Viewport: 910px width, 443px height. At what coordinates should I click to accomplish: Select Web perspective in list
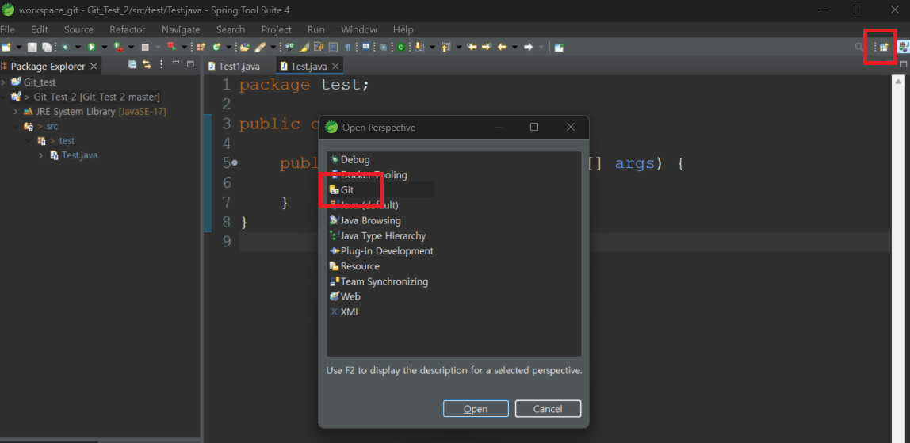[346, 296]
